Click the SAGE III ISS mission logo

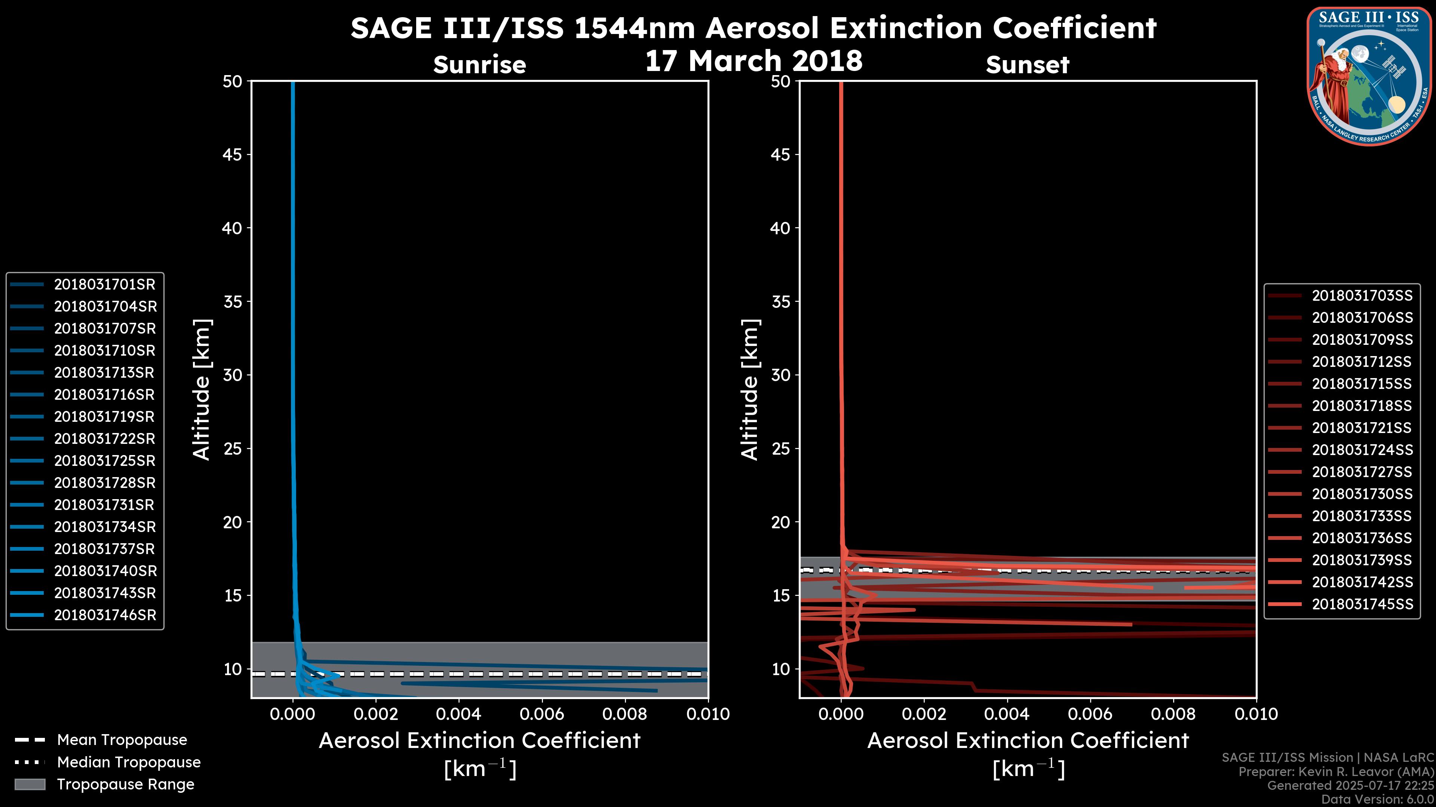1370,76
